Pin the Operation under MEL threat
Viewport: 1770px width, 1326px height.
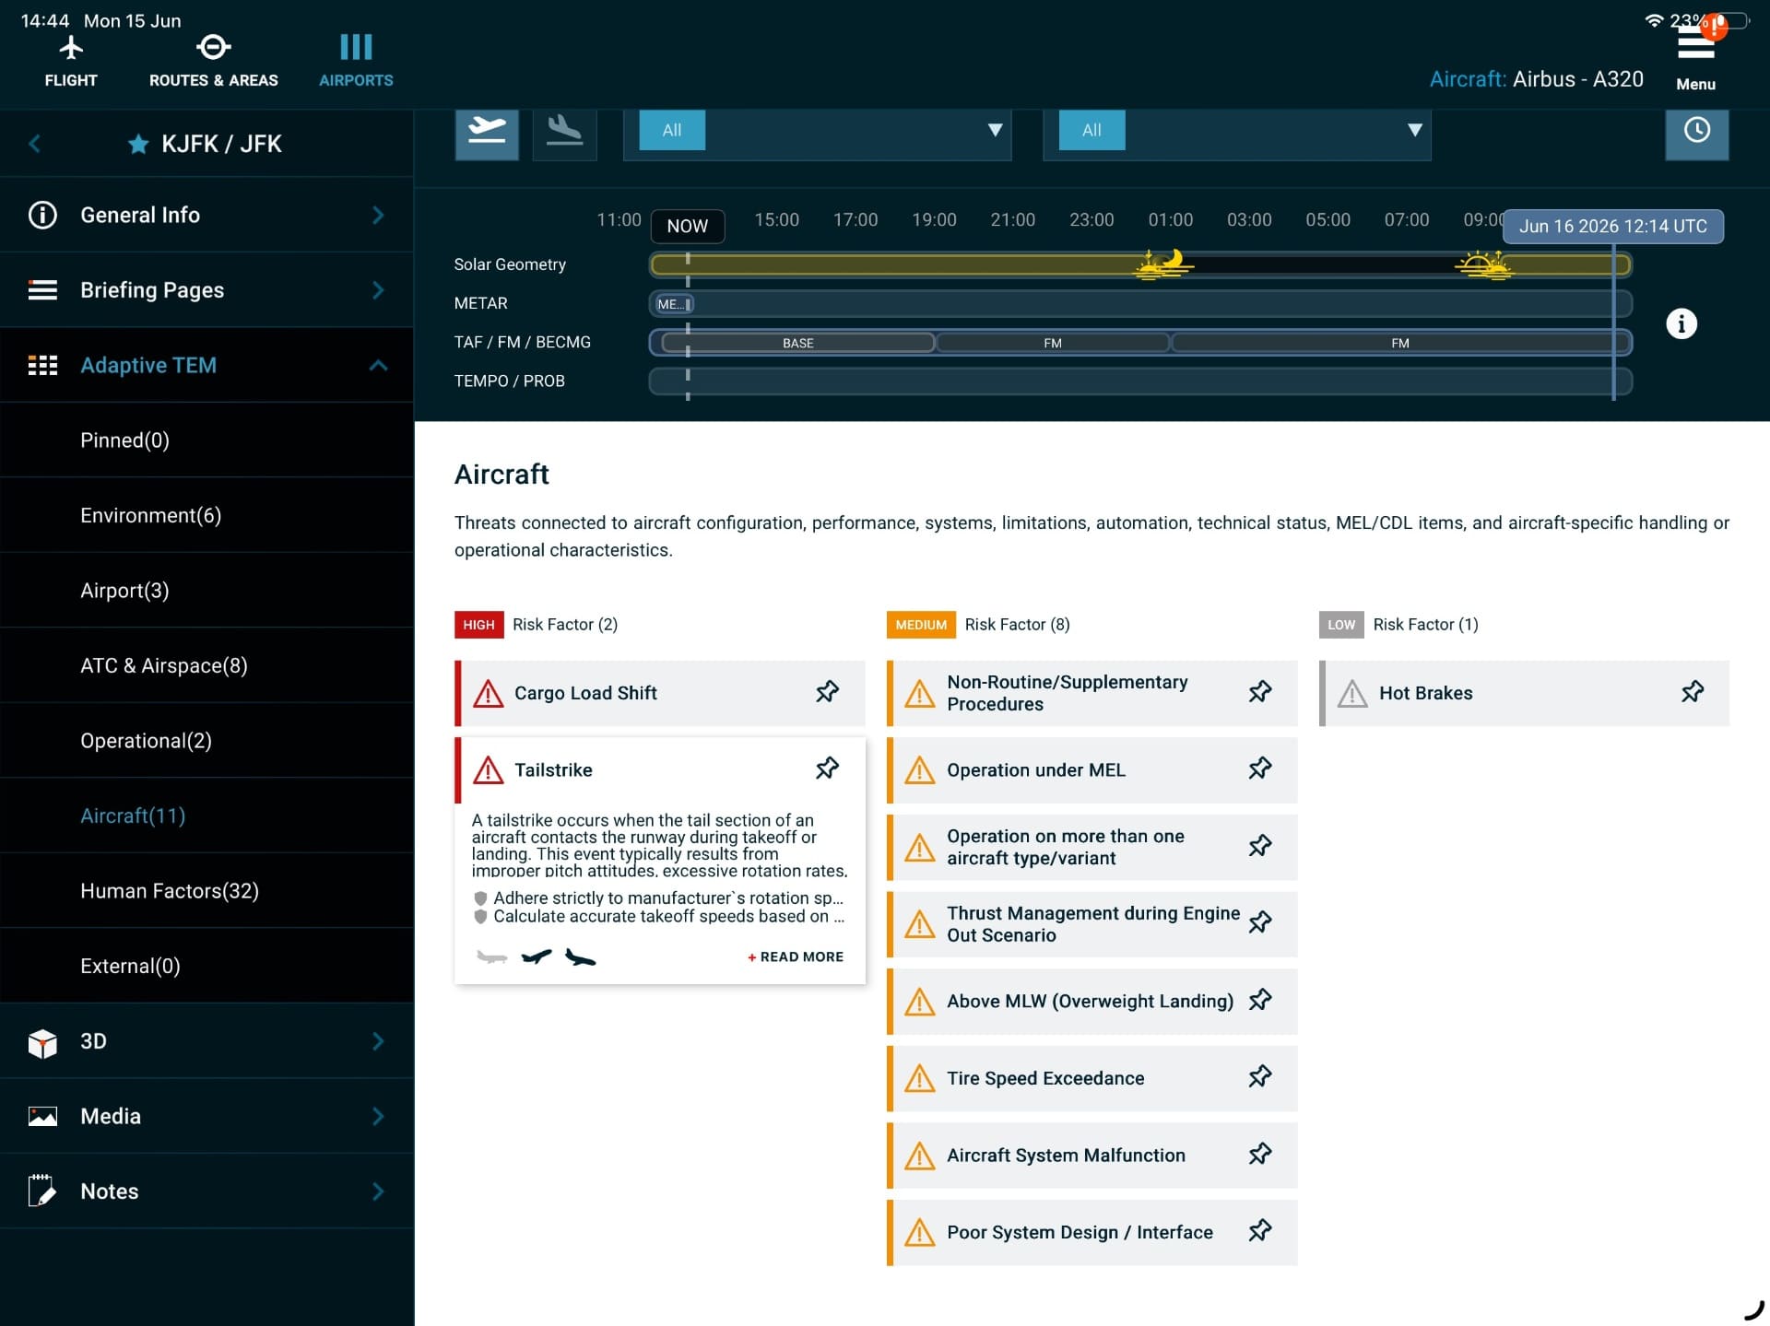click(x=1259, y=769)
